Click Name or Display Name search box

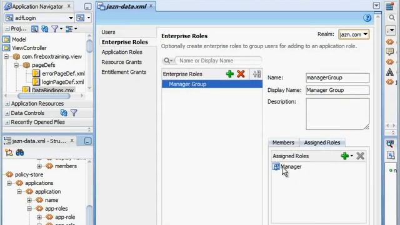point(219,61)
